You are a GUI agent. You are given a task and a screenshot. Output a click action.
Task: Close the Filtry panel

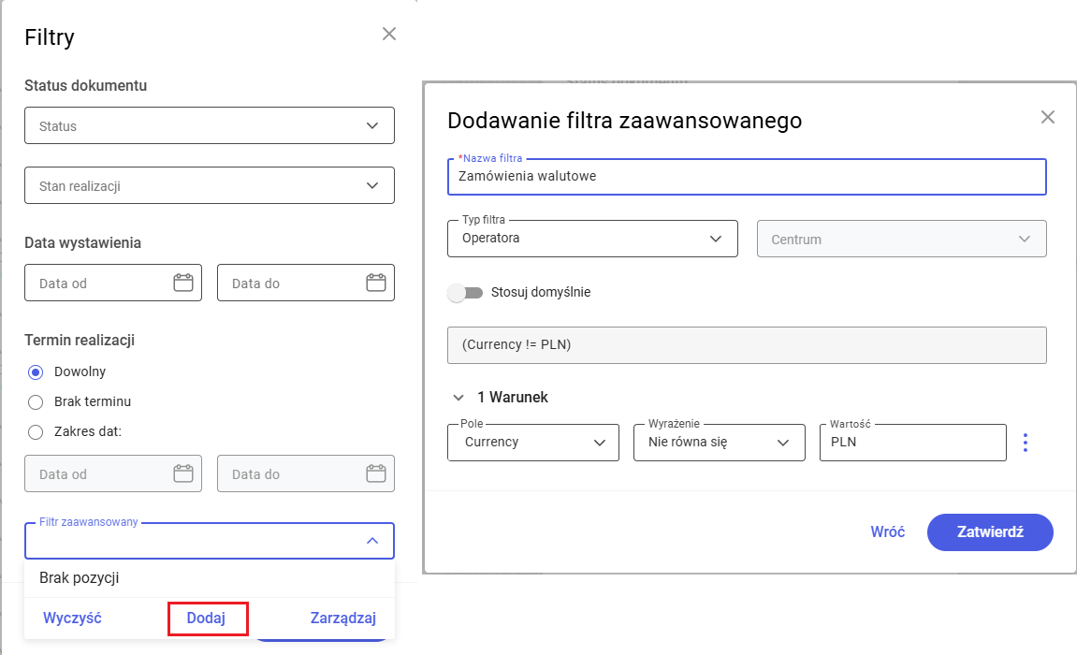click(388, 33)
